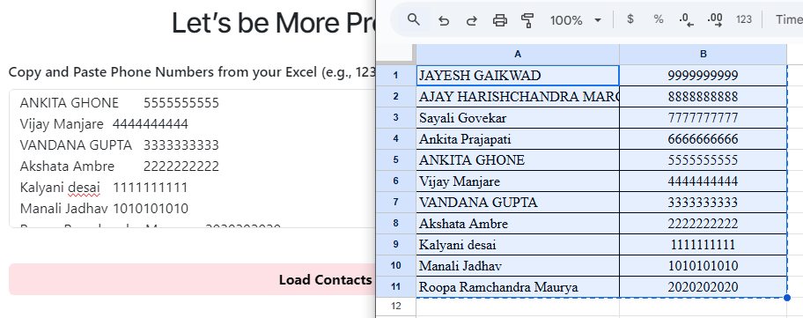
Task: Format as currency with dollar icon
Action: click(x=630, y=19)
